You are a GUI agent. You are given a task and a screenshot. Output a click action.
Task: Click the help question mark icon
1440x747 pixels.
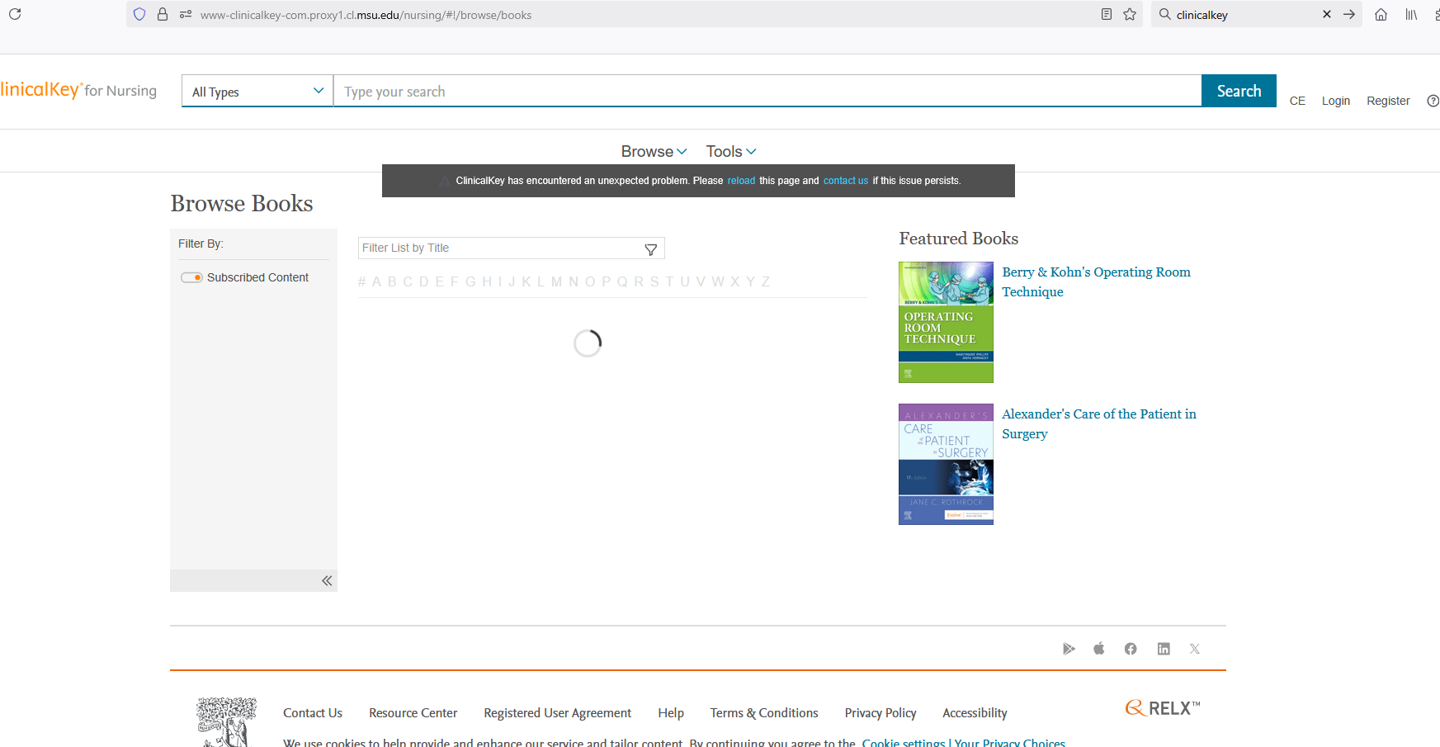tap(1433, 101)
